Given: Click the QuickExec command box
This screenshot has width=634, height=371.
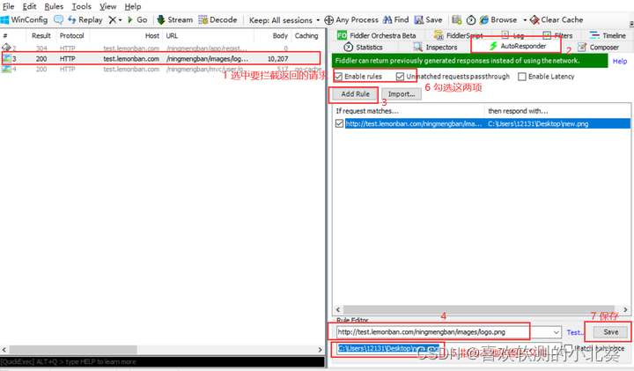Looking at the screenshot, I should pos(162,361).
